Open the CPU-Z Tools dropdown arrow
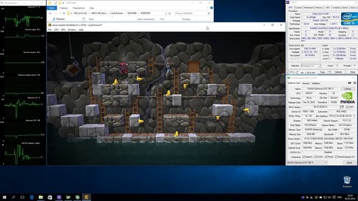The image size is (358, 201). pos(329,72)
